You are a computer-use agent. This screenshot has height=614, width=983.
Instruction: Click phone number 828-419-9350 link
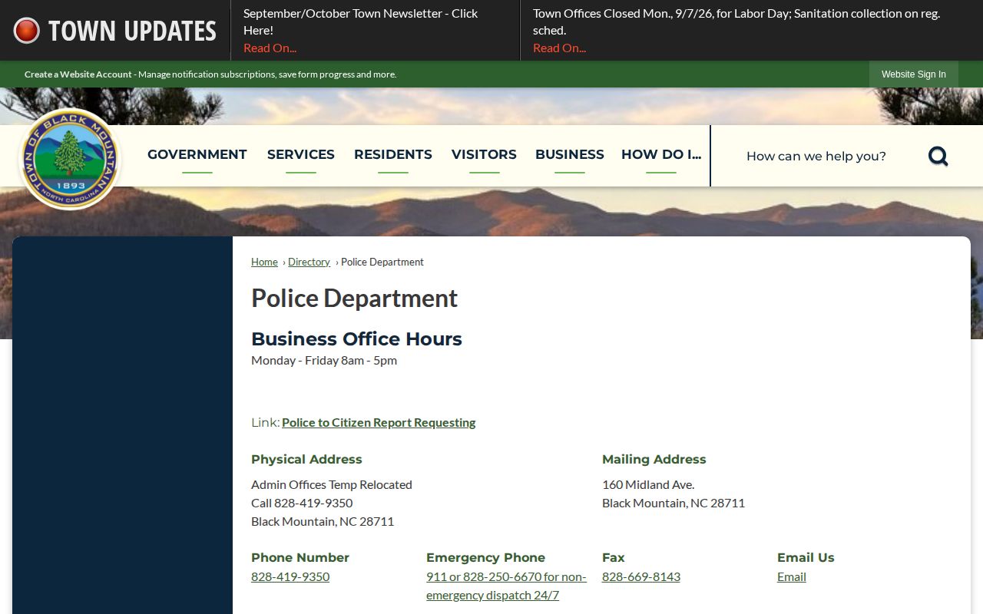[x=290, y=576]
